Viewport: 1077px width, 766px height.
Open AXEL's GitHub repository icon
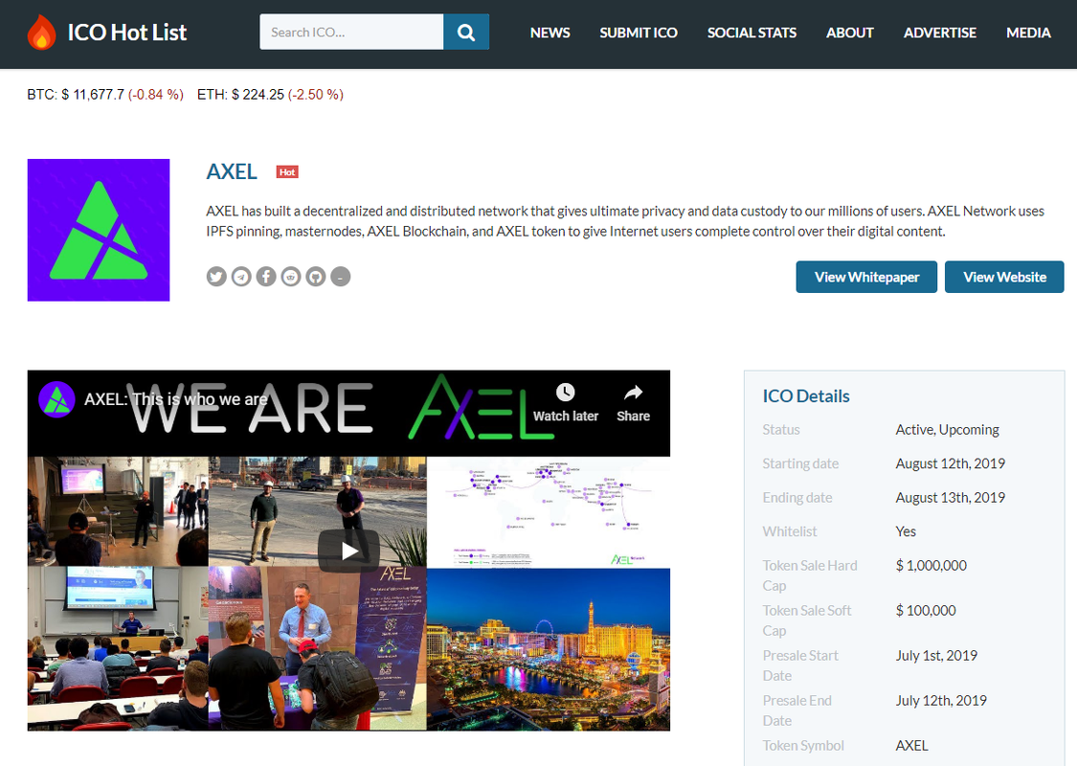coord(315,276)
